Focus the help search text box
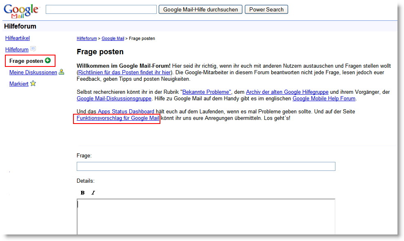Image resolution: width=404 pixels, height=241 pixels. 101,9
